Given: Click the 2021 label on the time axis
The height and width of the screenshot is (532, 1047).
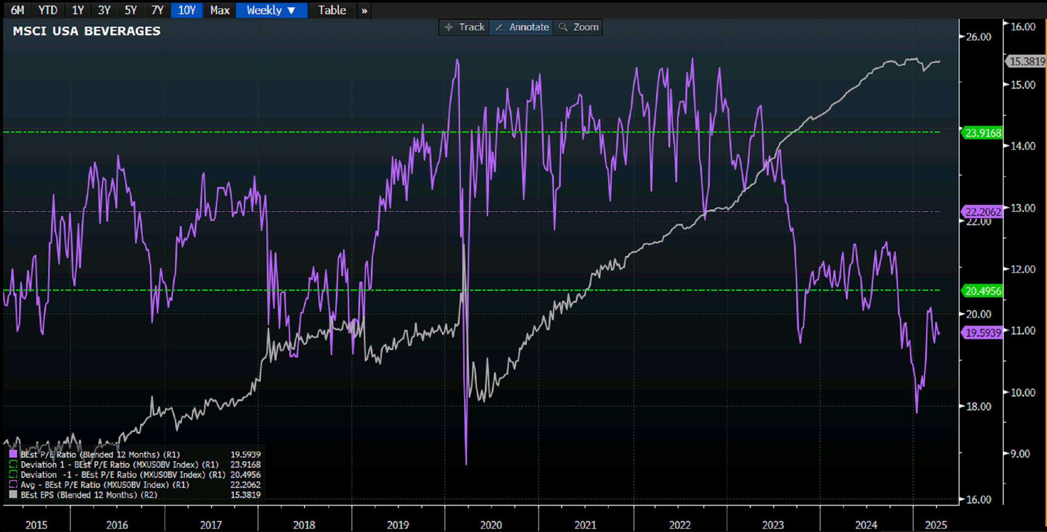Looking at the screenshot, I should point(585,525).
